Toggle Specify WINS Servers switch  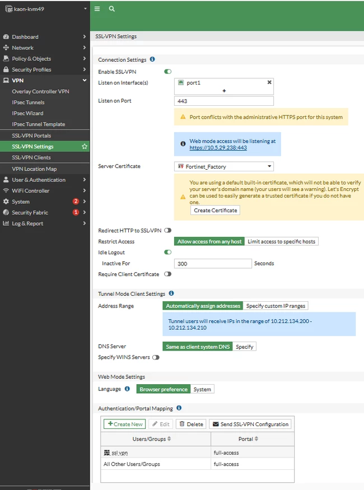156,357
